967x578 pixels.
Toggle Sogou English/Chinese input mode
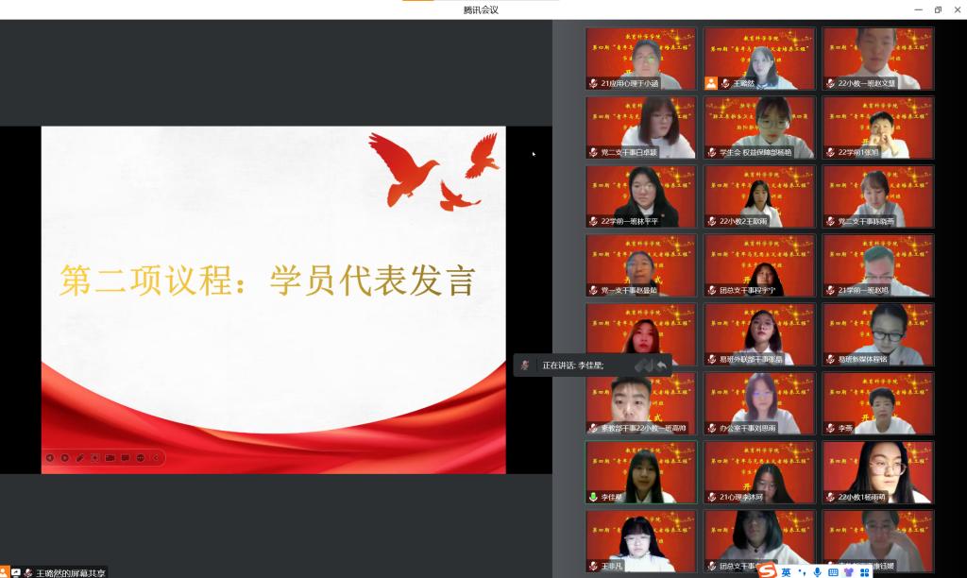click(786, 571)
